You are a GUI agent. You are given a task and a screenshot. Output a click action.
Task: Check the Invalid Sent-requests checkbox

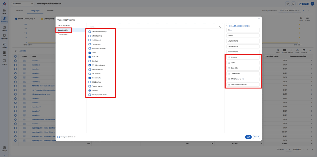pyautogui.click(x=89, y=49)
